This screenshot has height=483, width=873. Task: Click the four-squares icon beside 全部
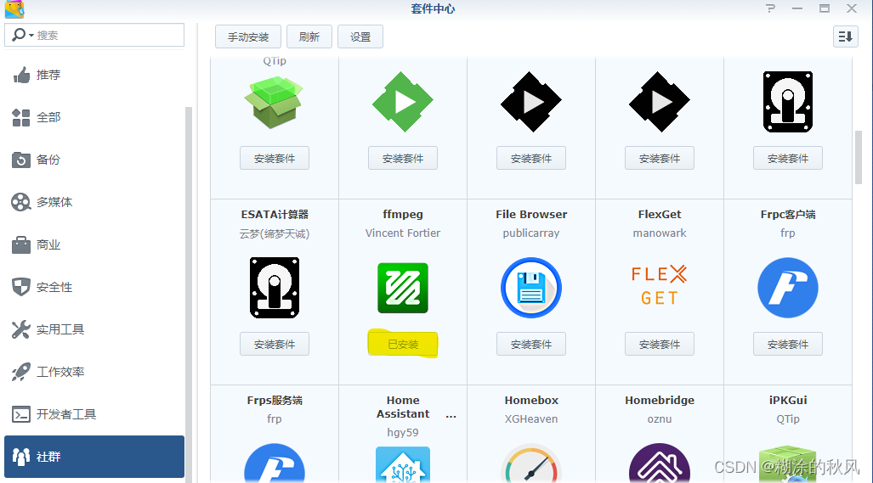coord(21,117)
